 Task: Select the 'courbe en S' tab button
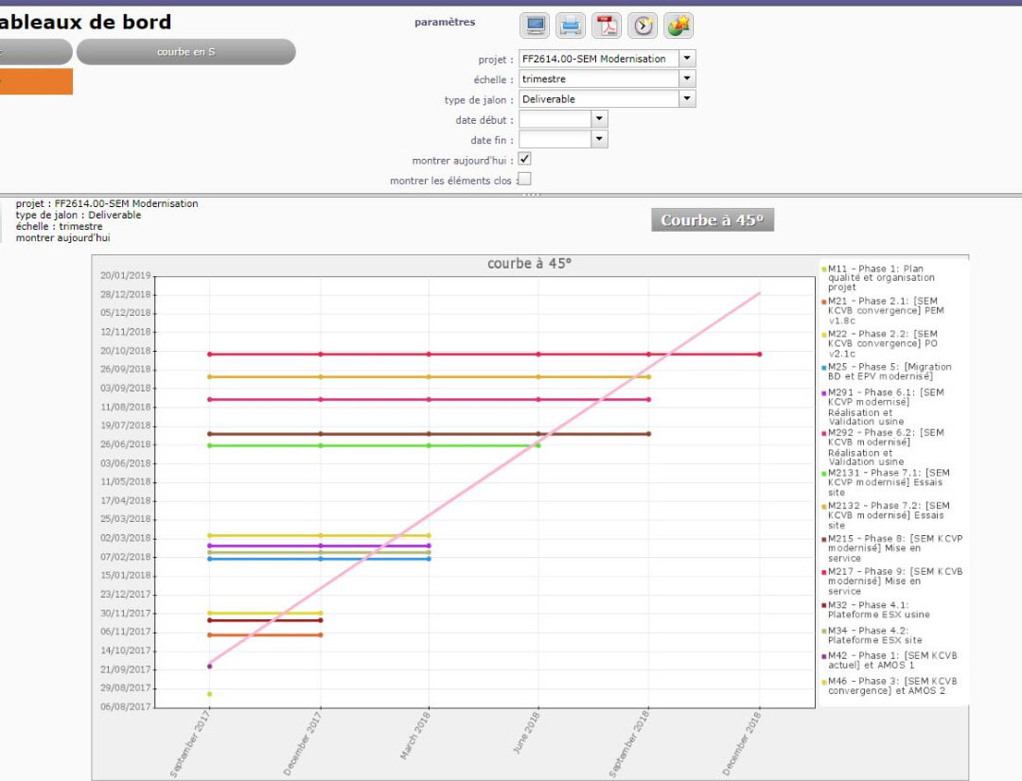tap(185, 52)
